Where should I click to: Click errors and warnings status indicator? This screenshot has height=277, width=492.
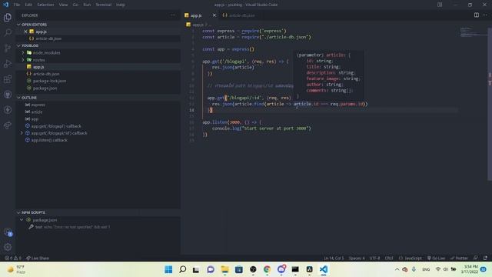point(13,258)
